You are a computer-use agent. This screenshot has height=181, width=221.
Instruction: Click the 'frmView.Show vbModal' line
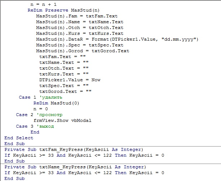(63, 120)
